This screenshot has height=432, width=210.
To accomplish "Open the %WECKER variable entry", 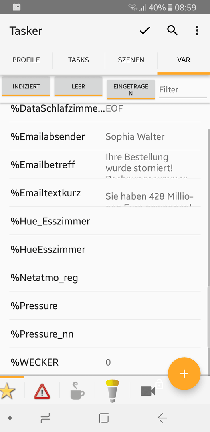I will [x=105, y=362].
